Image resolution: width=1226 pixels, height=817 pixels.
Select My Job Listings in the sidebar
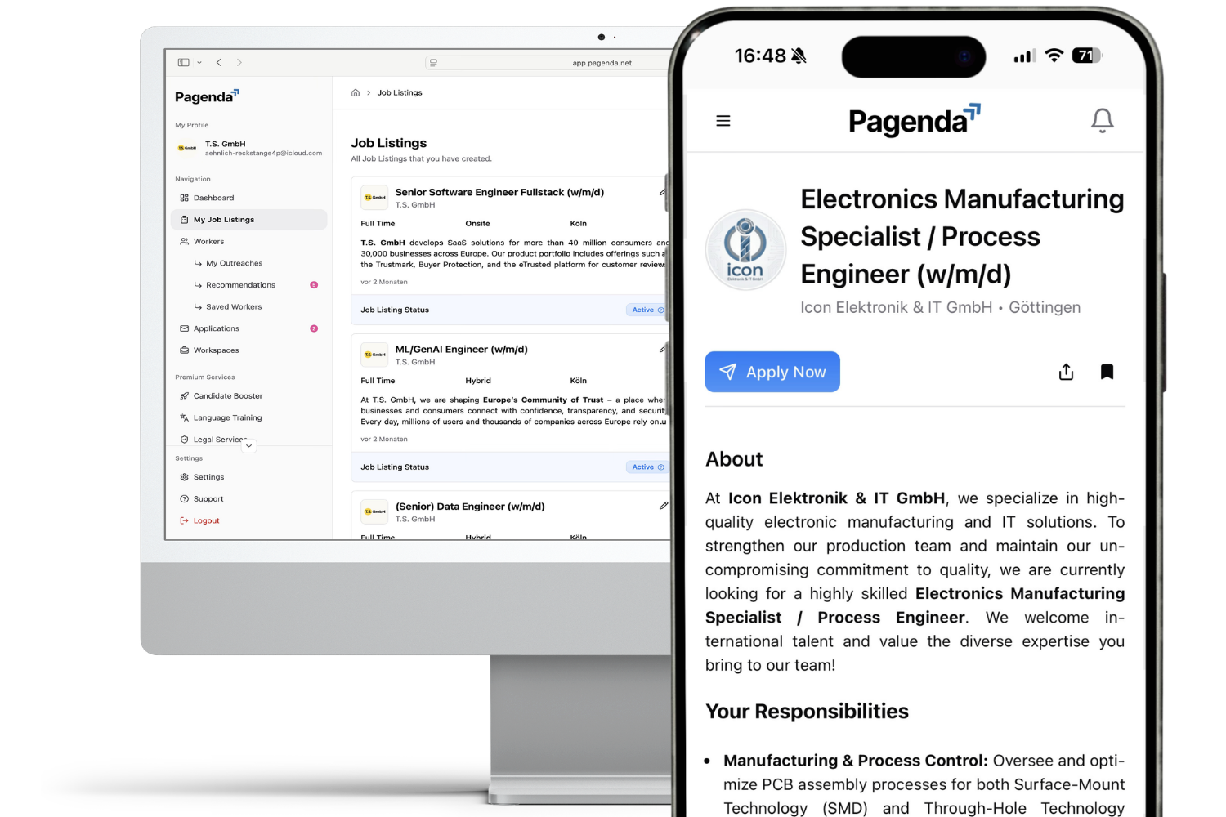[x=248, y=220]
